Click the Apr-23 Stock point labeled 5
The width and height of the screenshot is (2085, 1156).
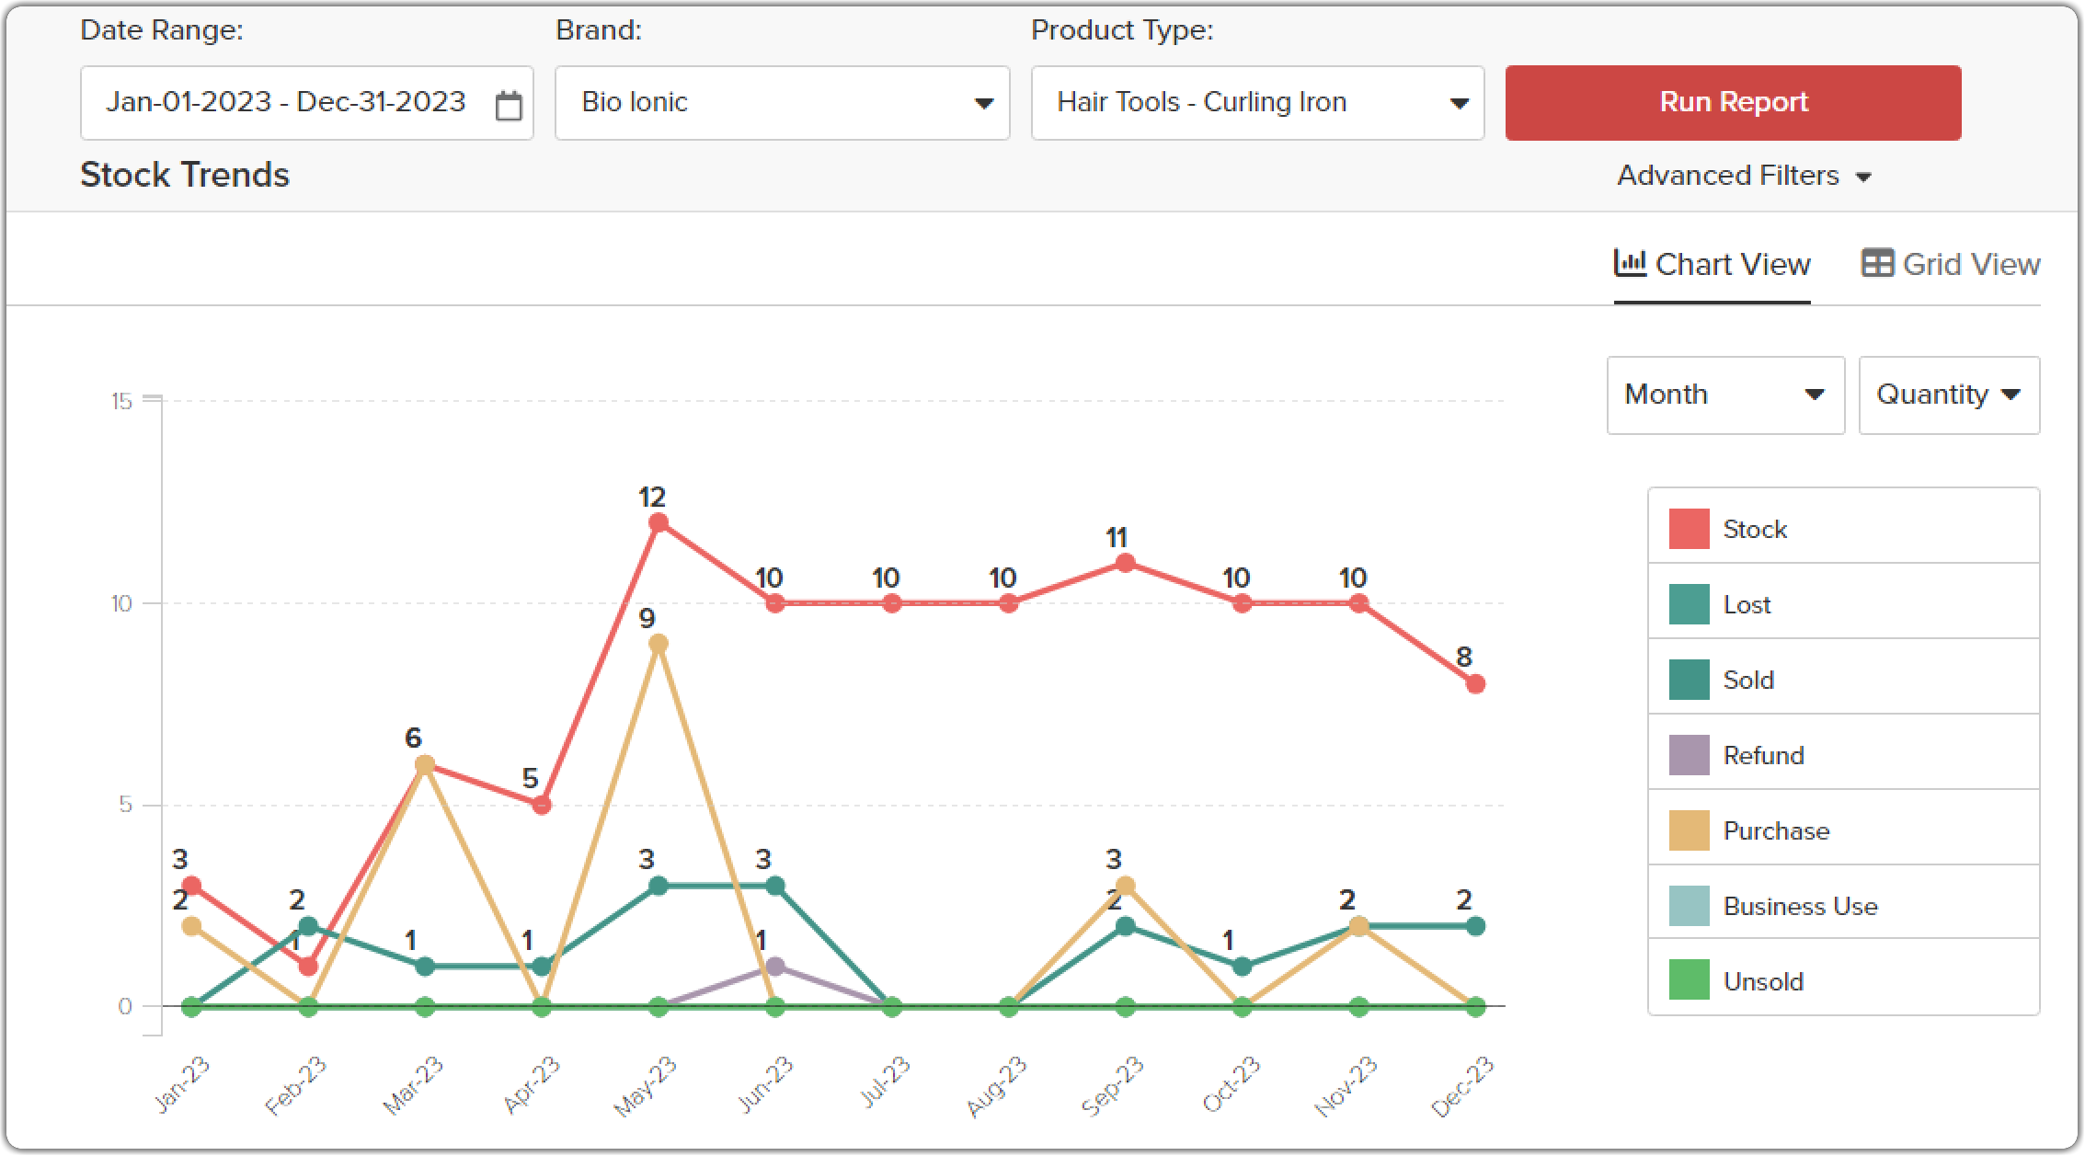(542, 806)
